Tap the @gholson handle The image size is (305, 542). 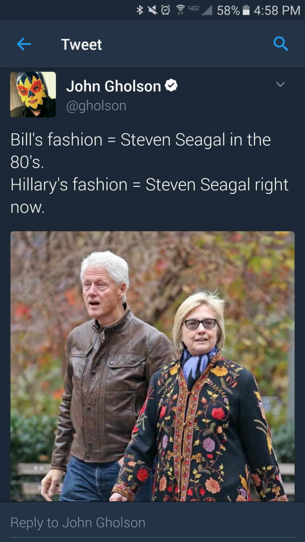96,106
